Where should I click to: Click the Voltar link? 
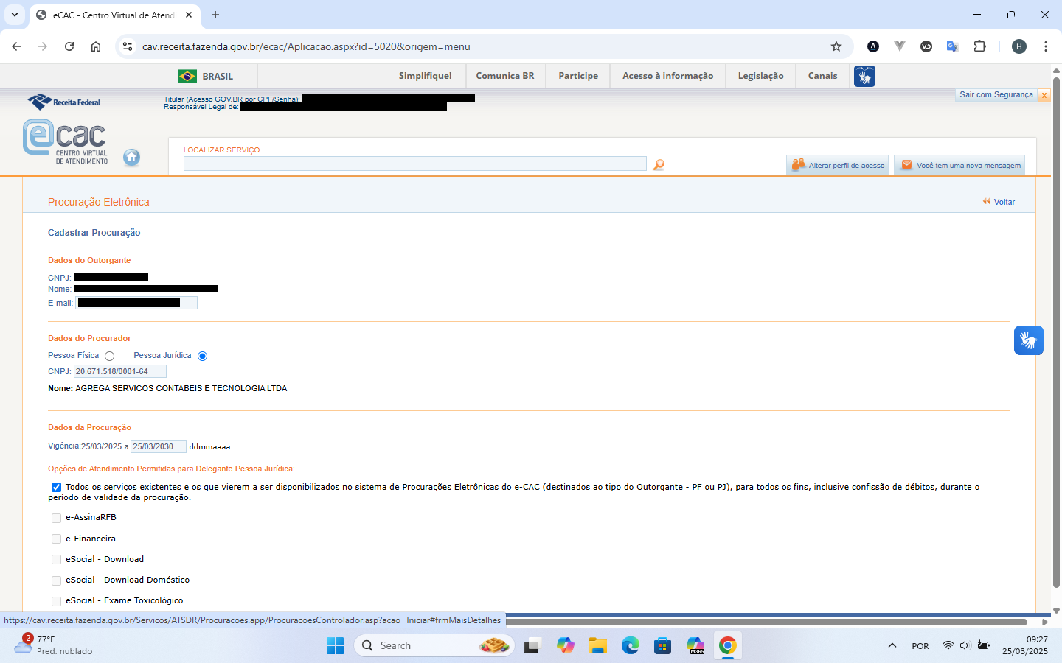coord(1003,202)
